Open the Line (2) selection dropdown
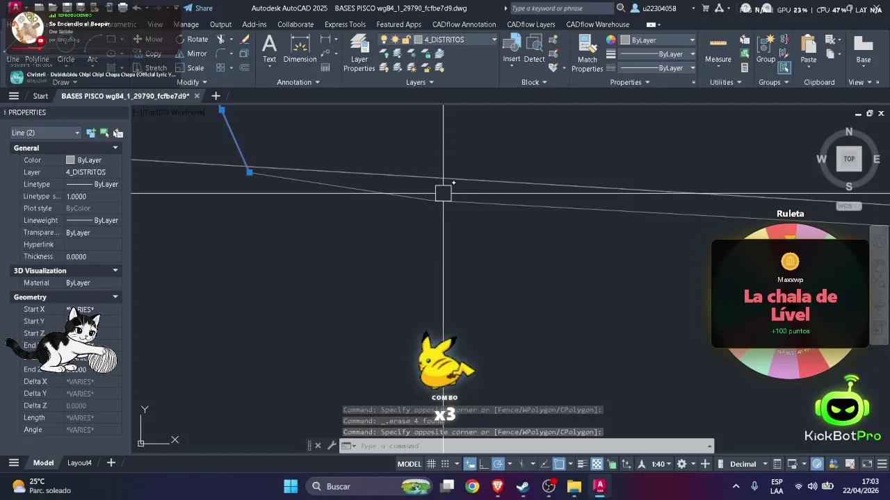 coord(45,133)
